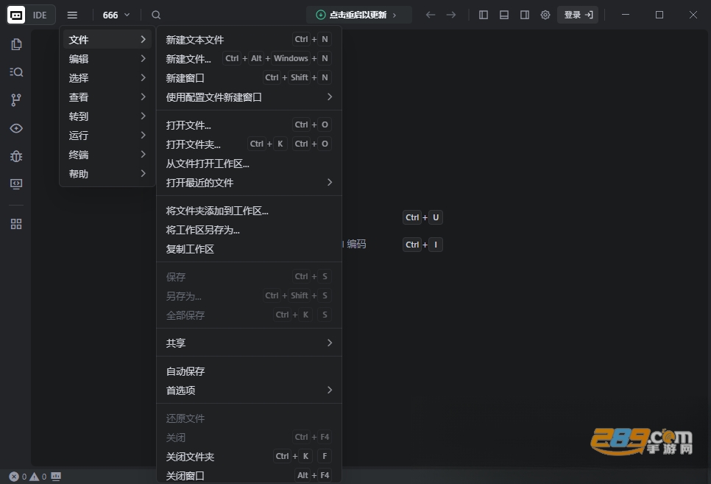Go back with the left arrow icon

(431, 15)
